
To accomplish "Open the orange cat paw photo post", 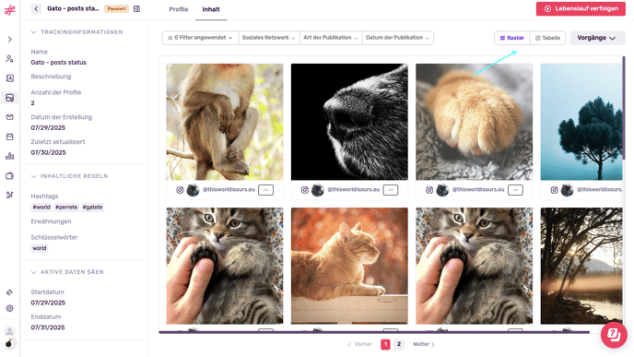I will point(475,122).
